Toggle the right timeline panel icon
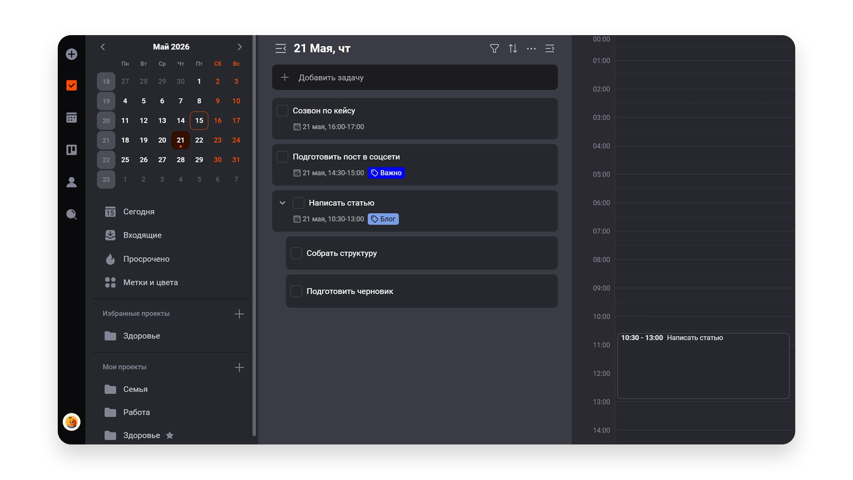This screenshot has height=480, width=853. pyautogui.click(x=550, y=48)
